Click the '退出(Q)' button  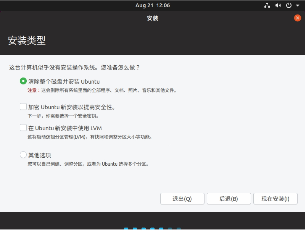[182, 199]
